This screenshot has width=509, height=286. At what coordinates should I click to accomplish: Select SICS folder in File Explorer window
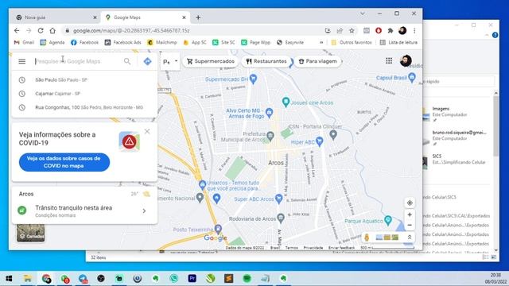tap(454, 161)
